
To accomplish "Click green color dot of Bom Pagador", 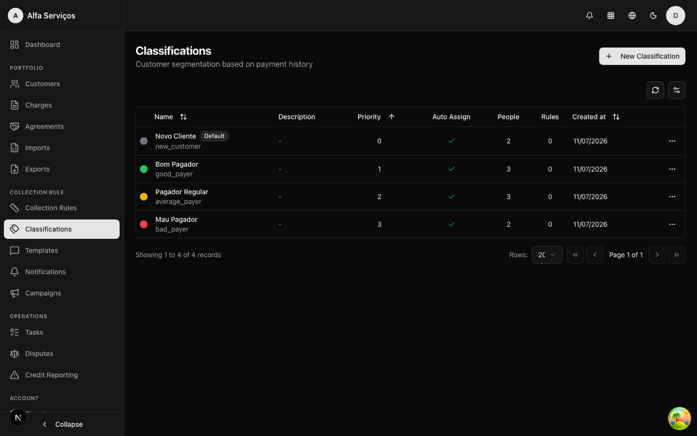I will click(x=144, y=169).
